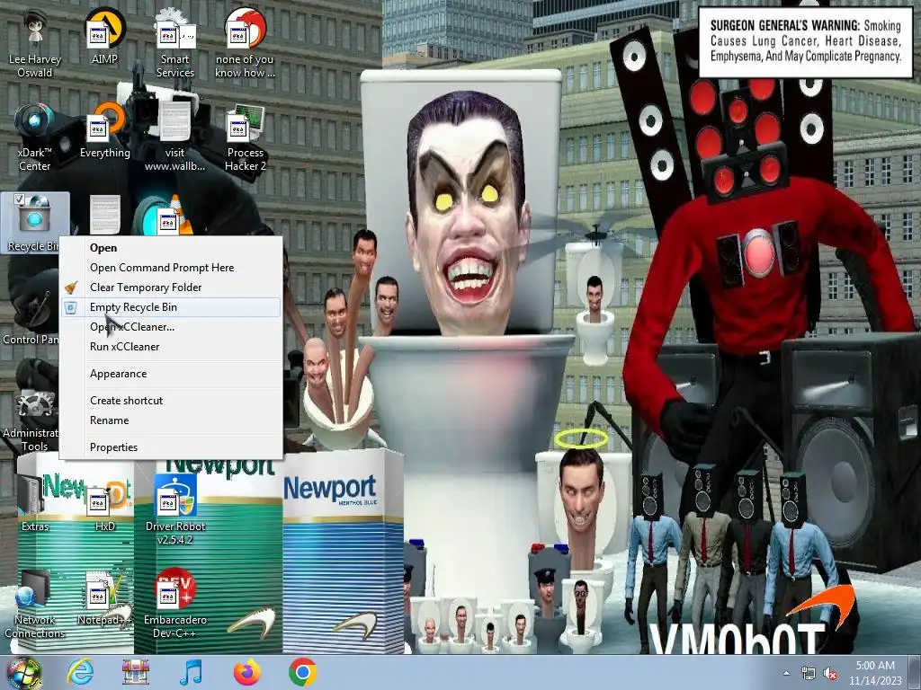The height and width of the screenshot is (690, 921).
Task: Launch Embarcadero Dev-C++ from the desktop
Action: point(175,605)
